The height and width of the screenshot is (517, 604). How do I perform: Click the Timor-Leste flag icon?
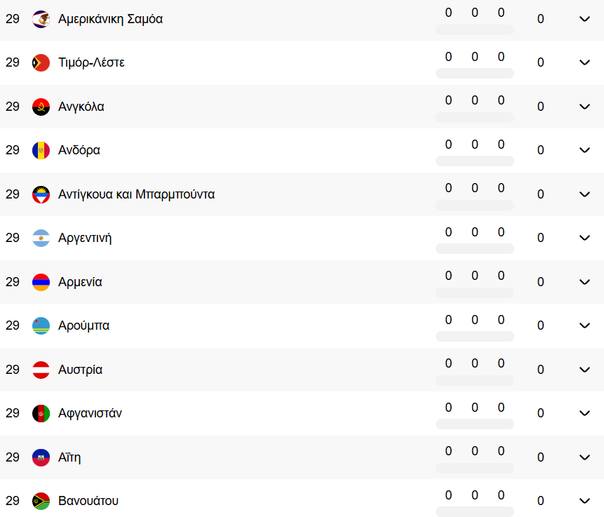(41, 62)
